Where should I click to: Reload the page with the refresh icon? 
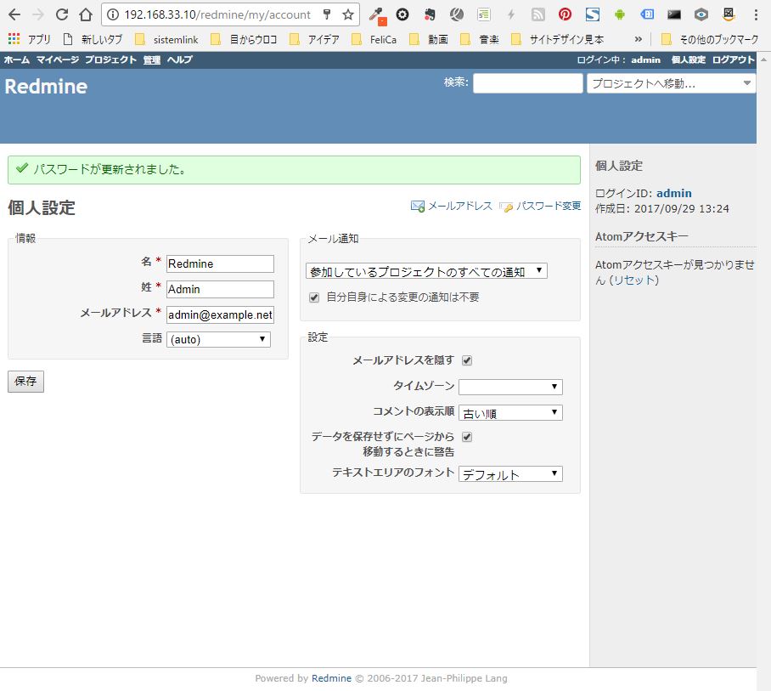click(x=61, y=14)
